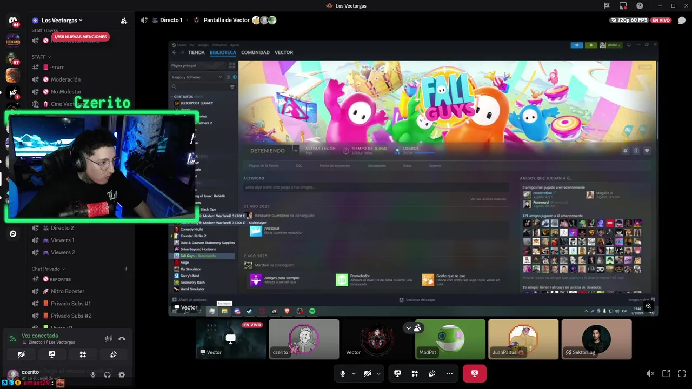Click Steam back arrow in streamed window
The height and width of the screenshot is (389, 692).
(174, 52)
